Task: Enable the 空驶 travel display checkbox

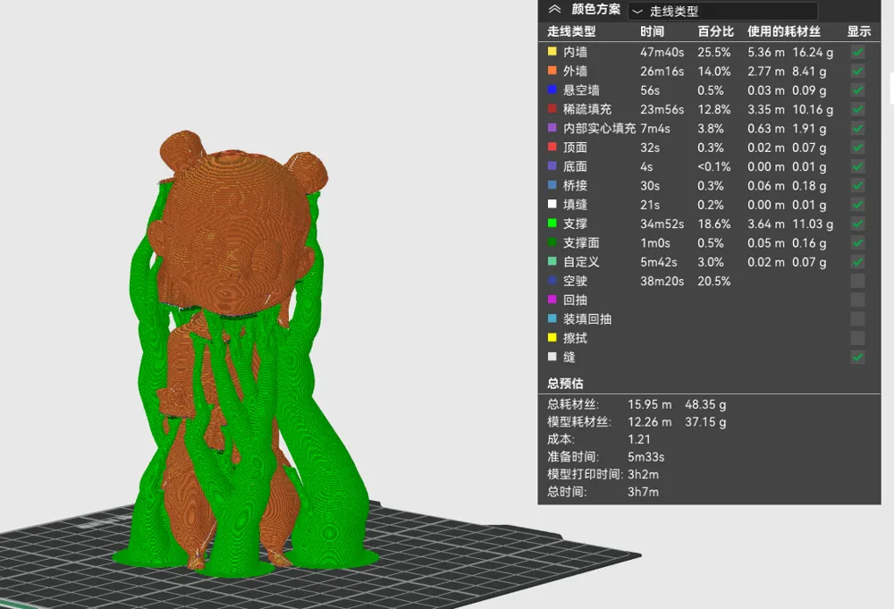Action: point(857,281)
